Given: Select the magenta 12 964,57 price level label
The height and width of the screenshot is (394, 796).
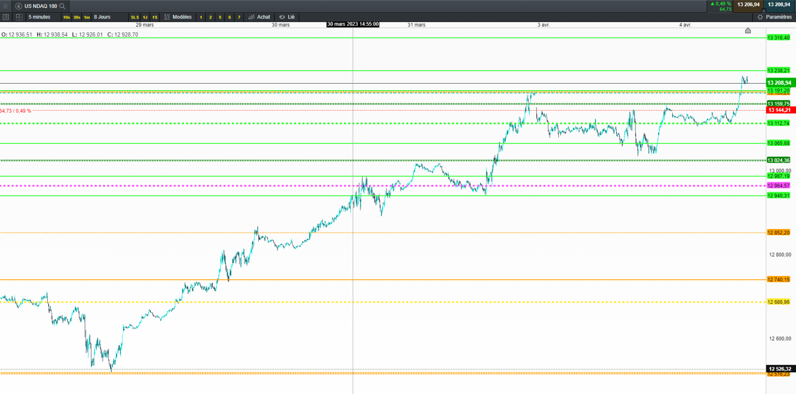Looking at the screenshot, I should (778, 186).
